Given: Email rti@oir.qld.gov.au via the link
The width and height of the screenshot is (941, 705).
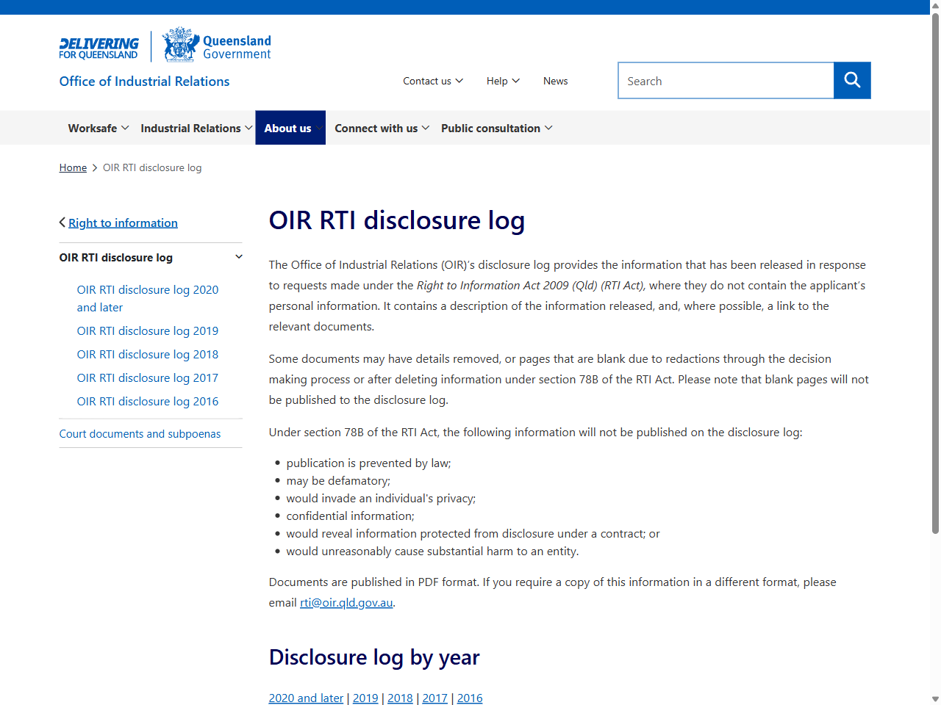Looking at the screenshot, I should 346,602.
